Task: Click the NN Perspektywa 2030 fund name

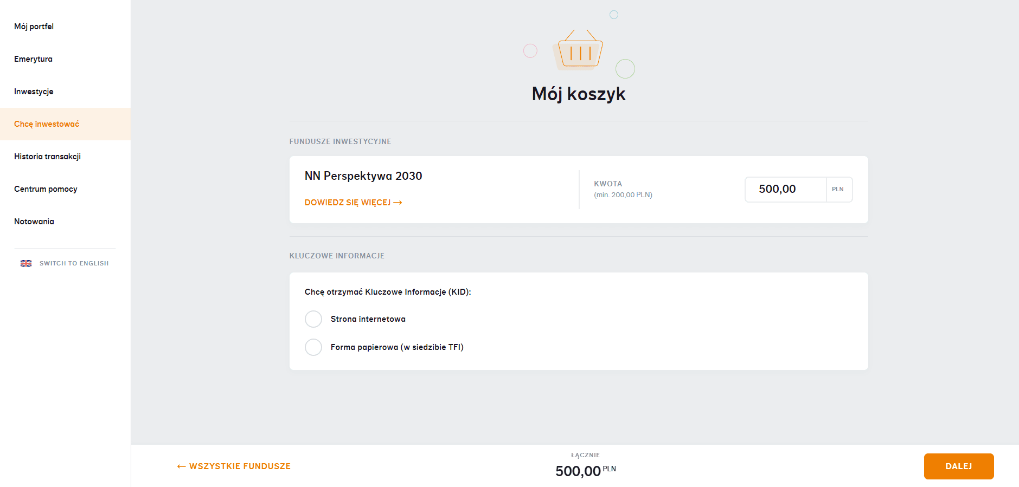Action: tap(363, 176)
